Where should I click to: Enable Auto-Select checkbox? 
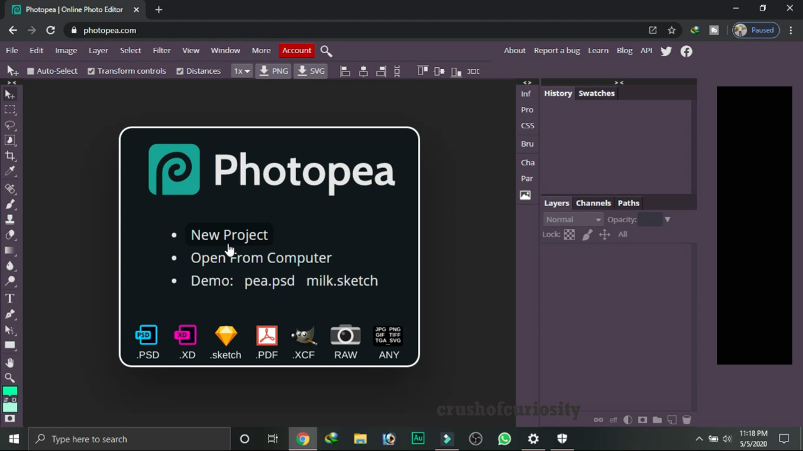click(x=30, y=71)
